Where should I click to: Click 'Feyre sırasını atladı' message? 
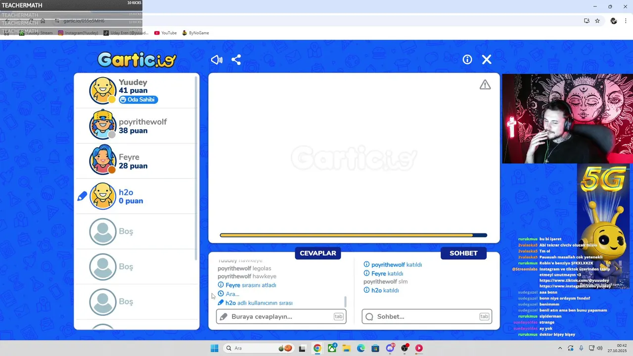click(247, 285)
